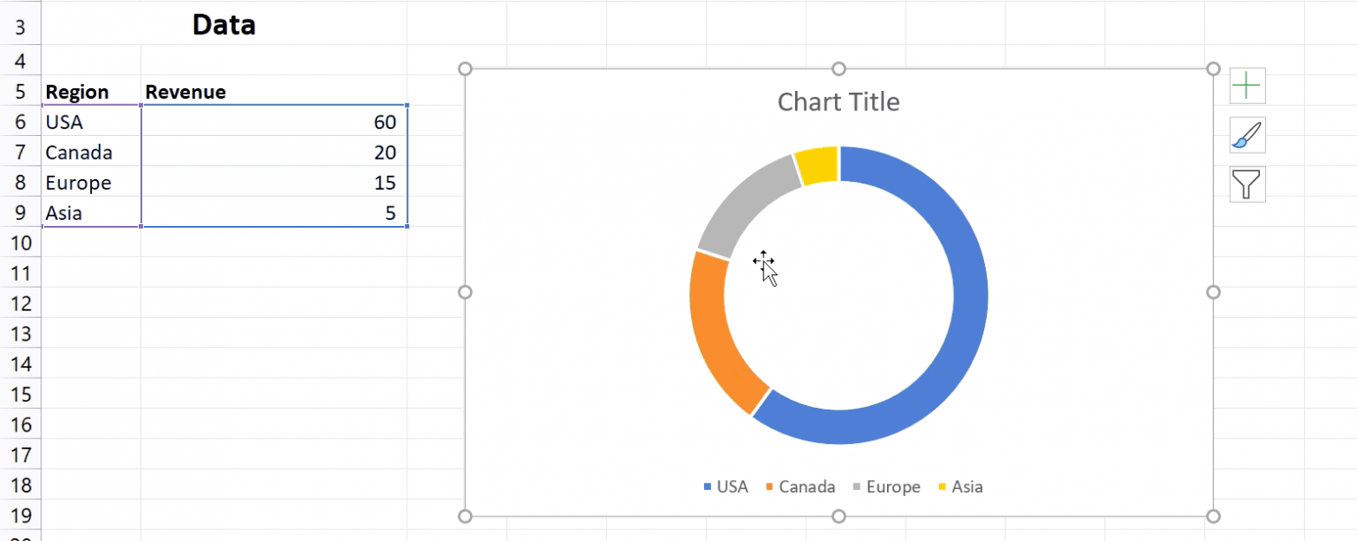
Task: Select row header 6
Action: tap(19, 122)
